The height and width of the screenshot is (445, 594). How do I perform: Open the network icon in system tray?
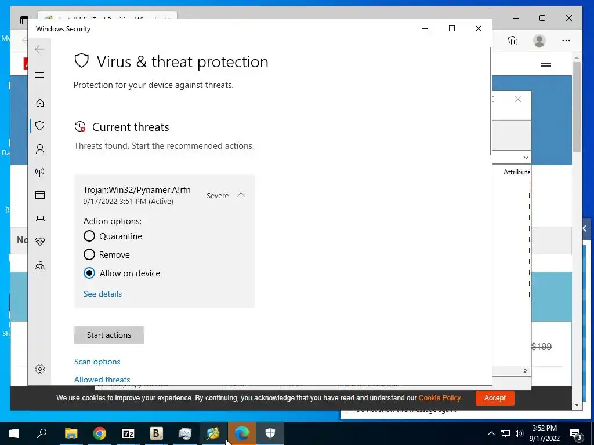pyautogui.click(x=505, y=433)
